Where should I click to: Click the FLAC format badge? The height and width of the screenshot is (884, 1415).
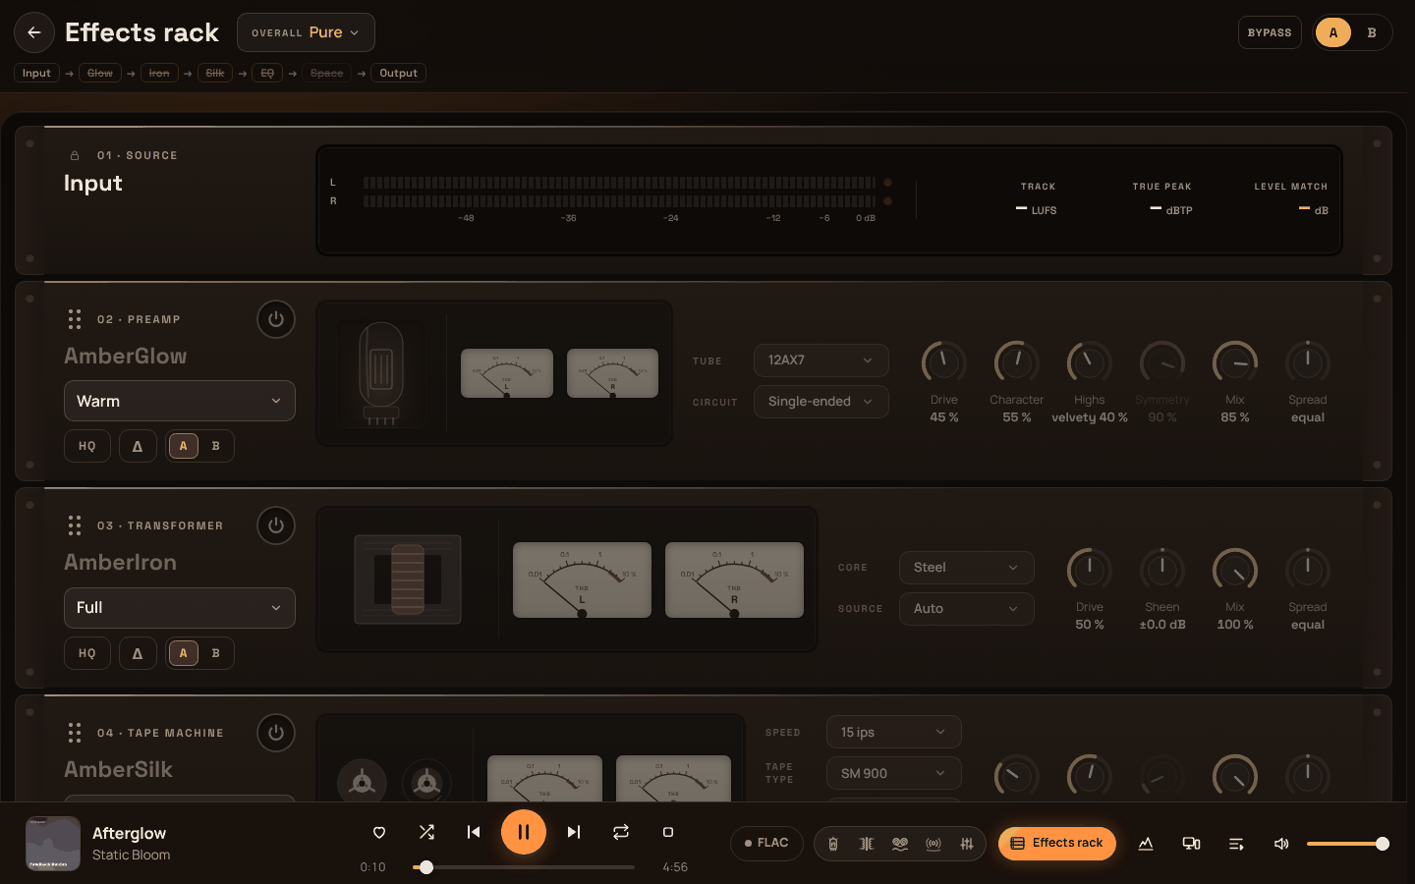(x=766, y=844)
